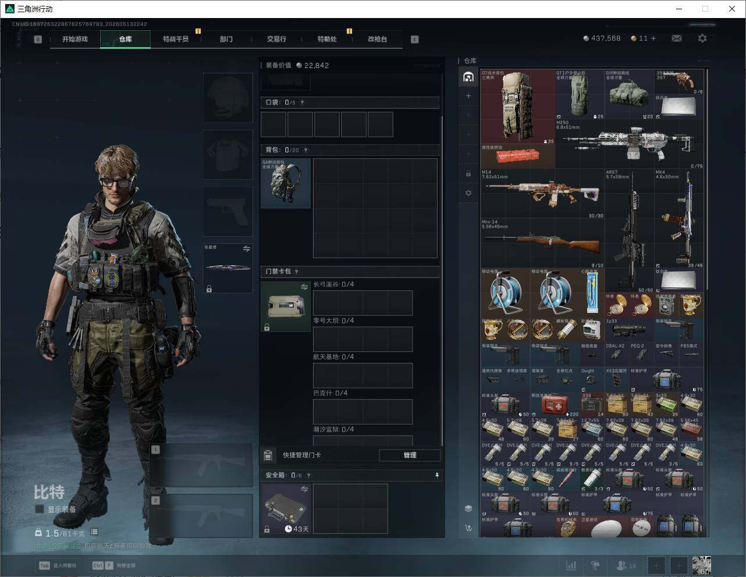Click the empty secondary weapon slot 2

[x=201, y=515]
